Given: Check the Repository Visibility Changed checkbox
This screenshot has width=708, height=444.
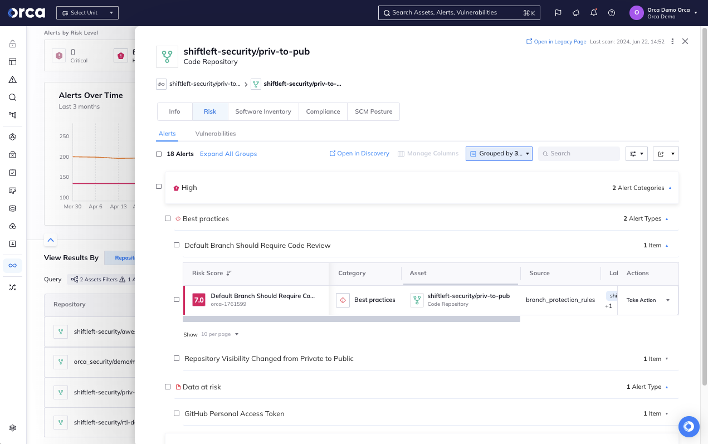Looking at the screenshot, I should tap(177, 358).
